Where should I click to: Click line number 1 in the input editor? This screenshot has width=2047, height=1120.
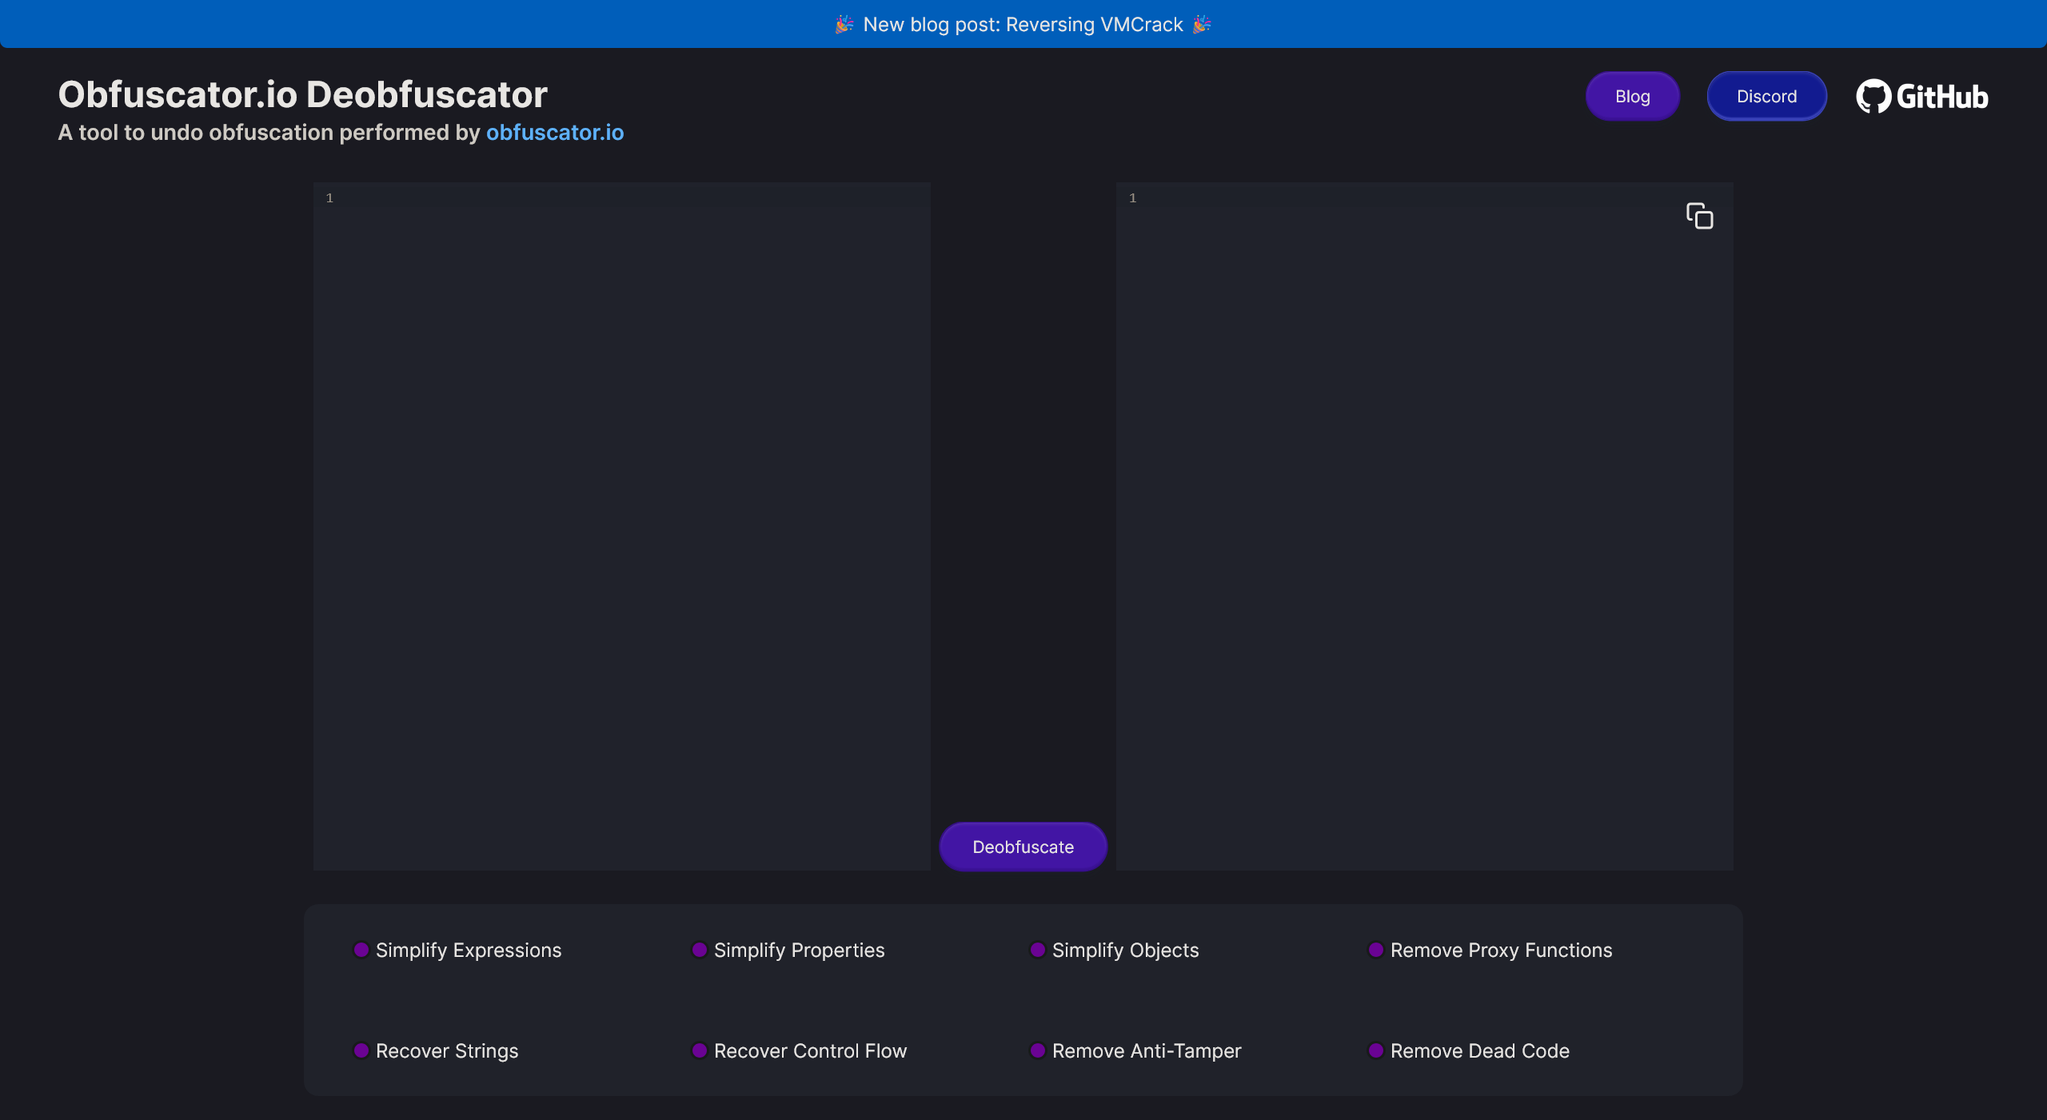329,197
